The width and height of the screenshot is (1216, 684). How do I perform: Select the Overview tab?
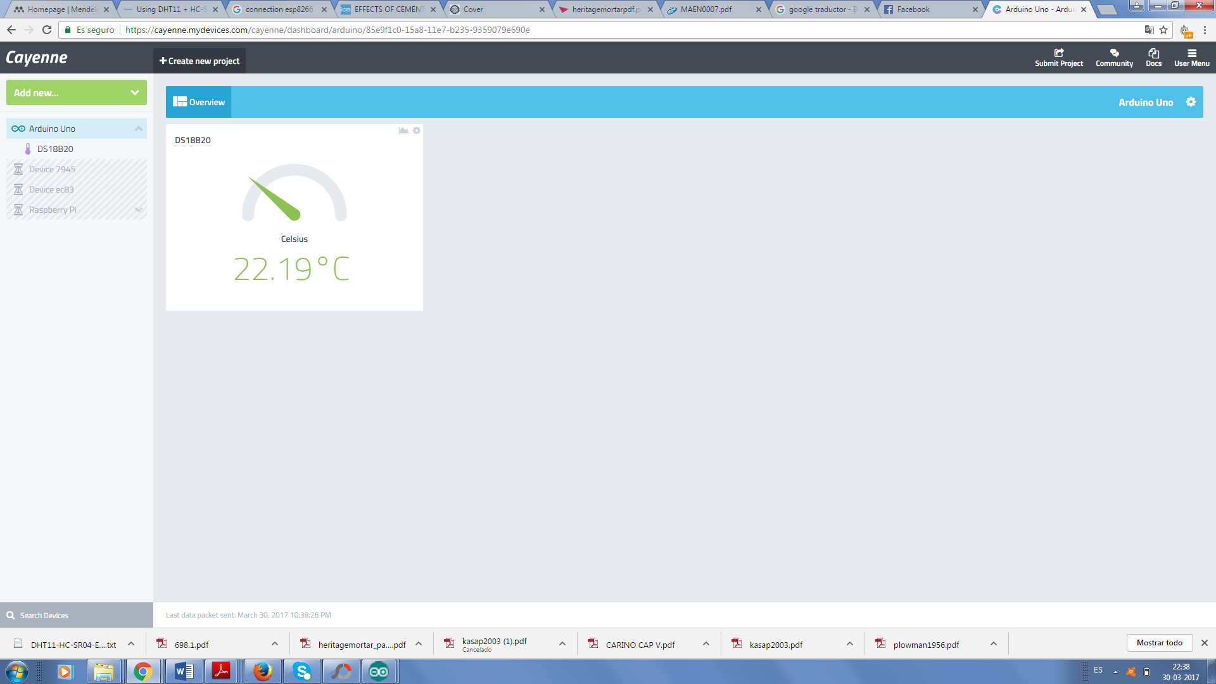[199, 102]
